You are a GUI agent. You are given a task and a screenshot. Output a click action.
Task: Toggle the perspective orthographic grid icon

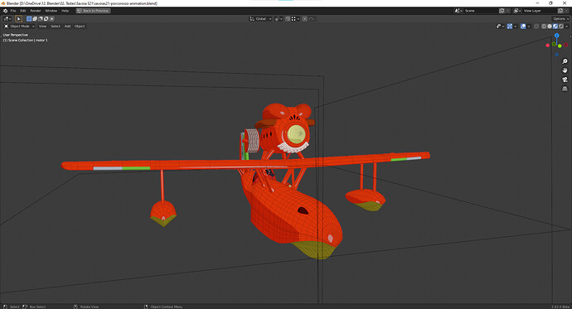565,89
